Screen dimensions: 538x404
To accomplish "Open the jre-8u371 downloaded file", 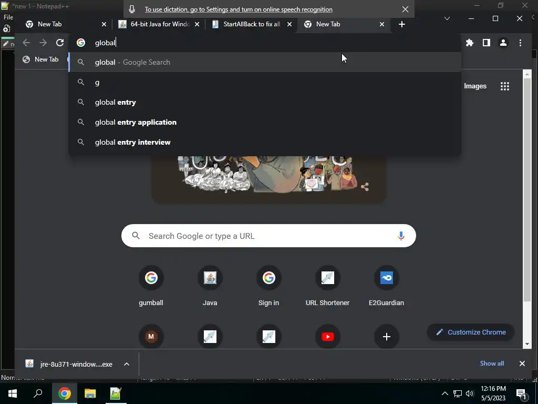I will [69, 364].
